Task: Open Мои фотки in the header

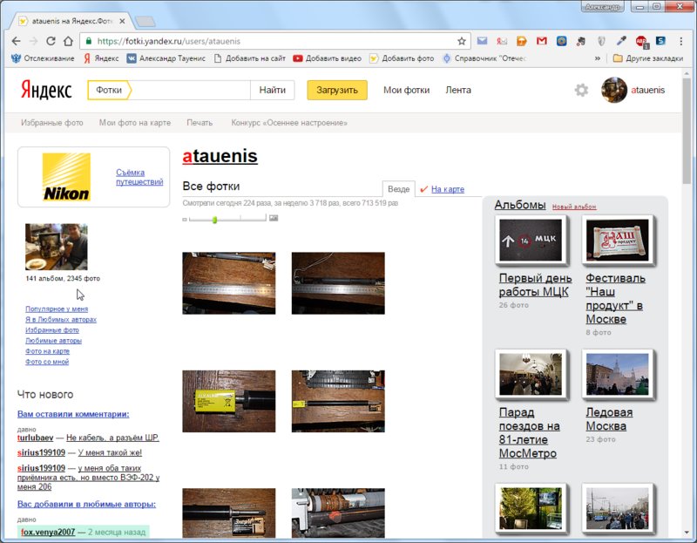Action: (406, 91)
